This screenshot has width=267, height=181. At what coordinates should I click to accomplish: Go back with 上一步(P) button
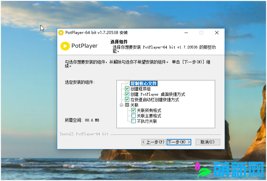point(154,142)
